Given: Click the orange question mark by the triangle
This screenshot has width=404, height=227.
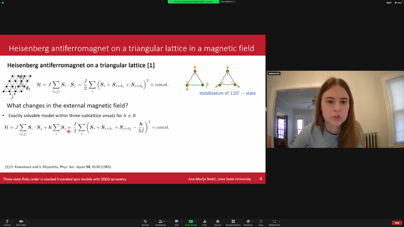Looking at the screenshot, I should 207,85.
